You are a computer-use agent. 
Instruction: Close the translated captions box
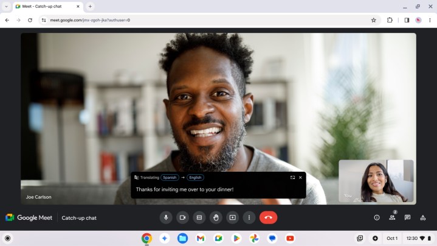pyautogui.click(x=300, y=177)
